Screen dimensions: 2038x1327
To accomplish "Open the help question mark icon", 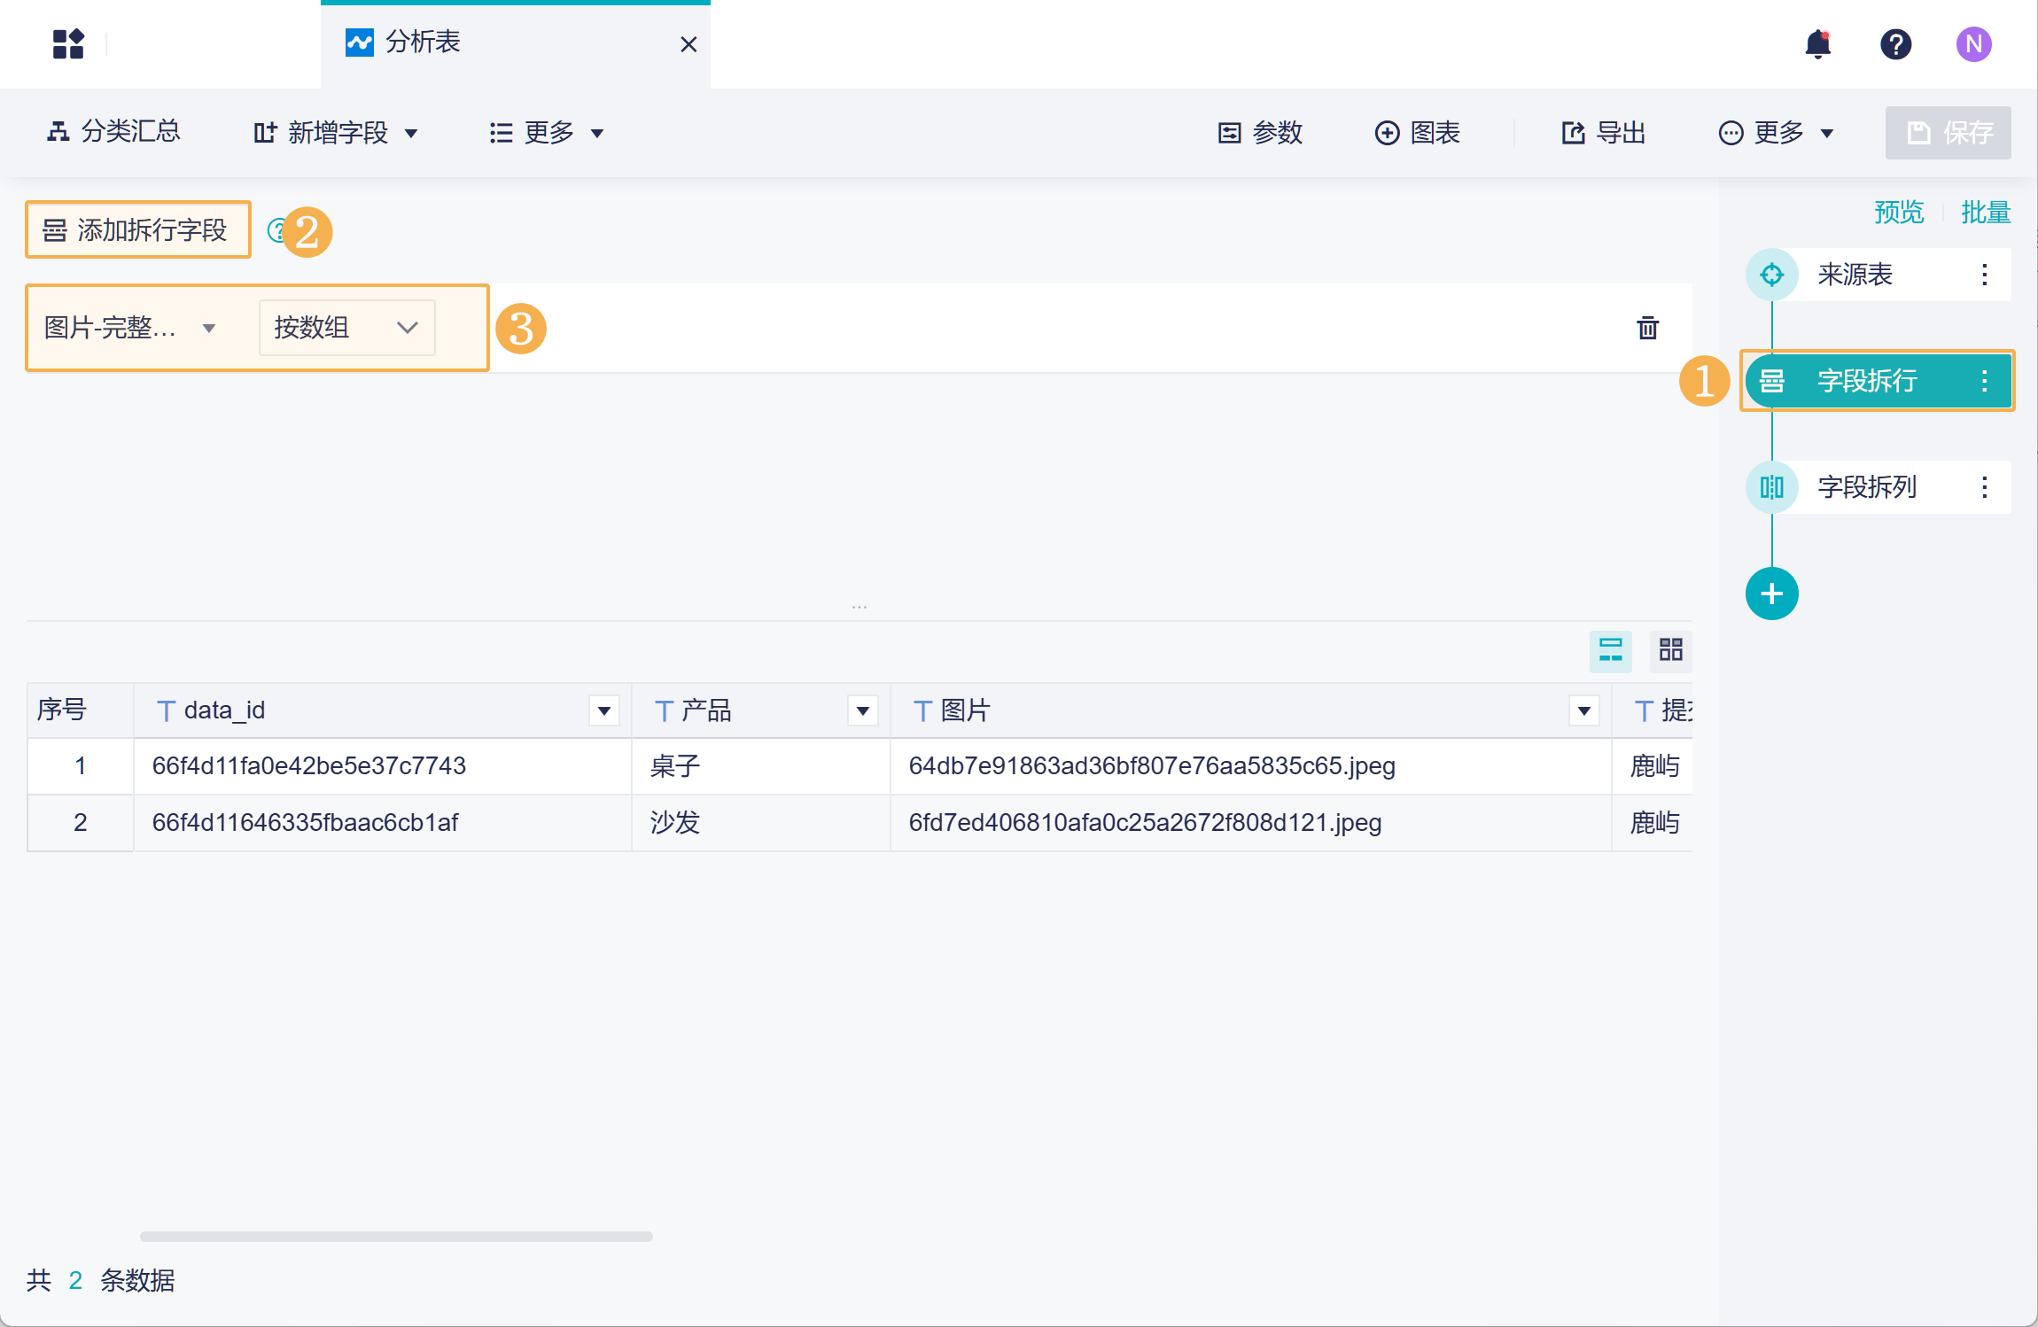I will point(1895,43).
